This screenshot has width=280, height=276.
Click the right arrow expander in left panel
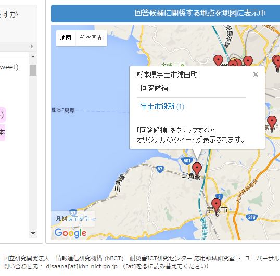click(32, 46)
